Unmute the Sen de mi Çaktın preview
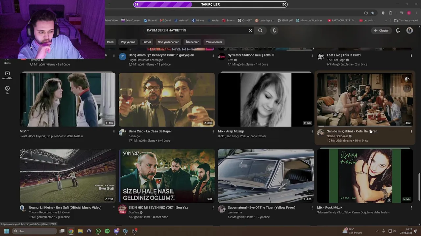 407,79
